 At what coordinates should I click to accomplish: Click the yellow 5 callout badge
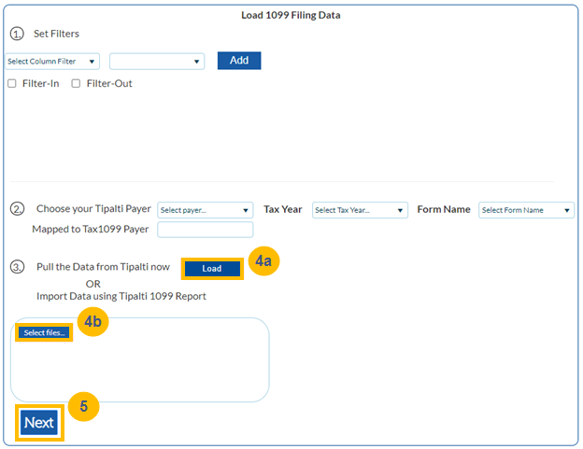pos(83,407)
